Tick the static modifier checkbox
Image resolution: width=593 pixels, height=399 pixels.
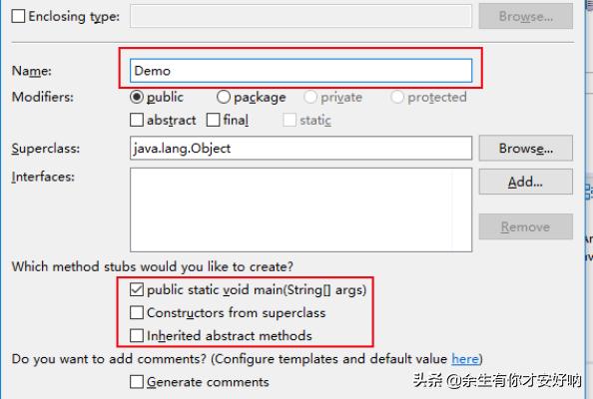tap(290, 120)
